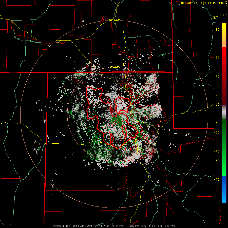
Task: Click the 0.5 DEG elevation text
Action: tap(115, 226)
